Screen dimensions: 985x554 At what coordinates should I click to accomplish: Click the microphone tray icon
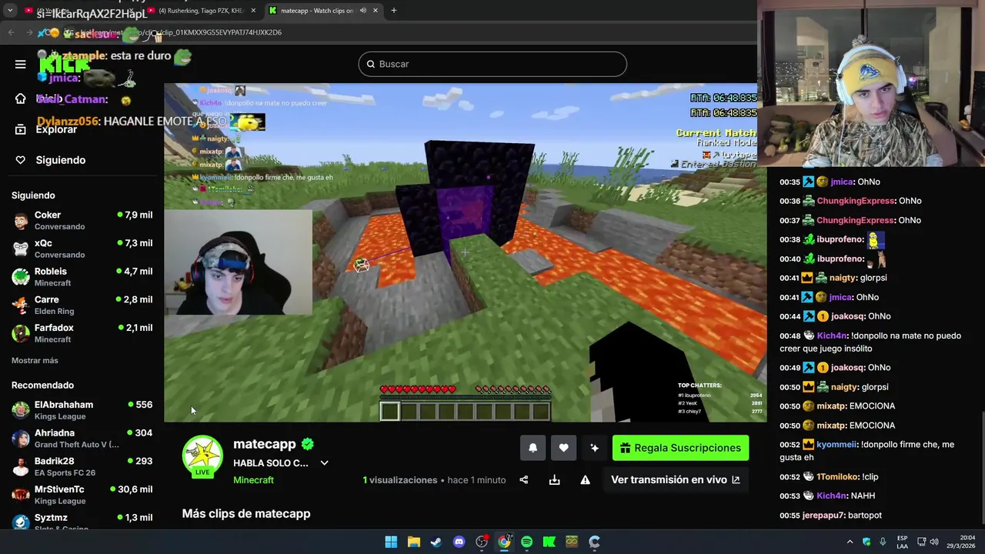[882, 542]
